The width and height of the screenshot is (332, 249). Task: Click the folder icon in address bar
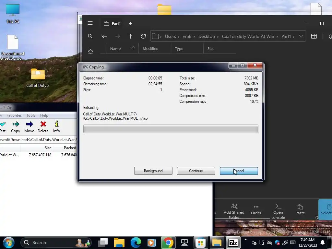coord(155,36)
